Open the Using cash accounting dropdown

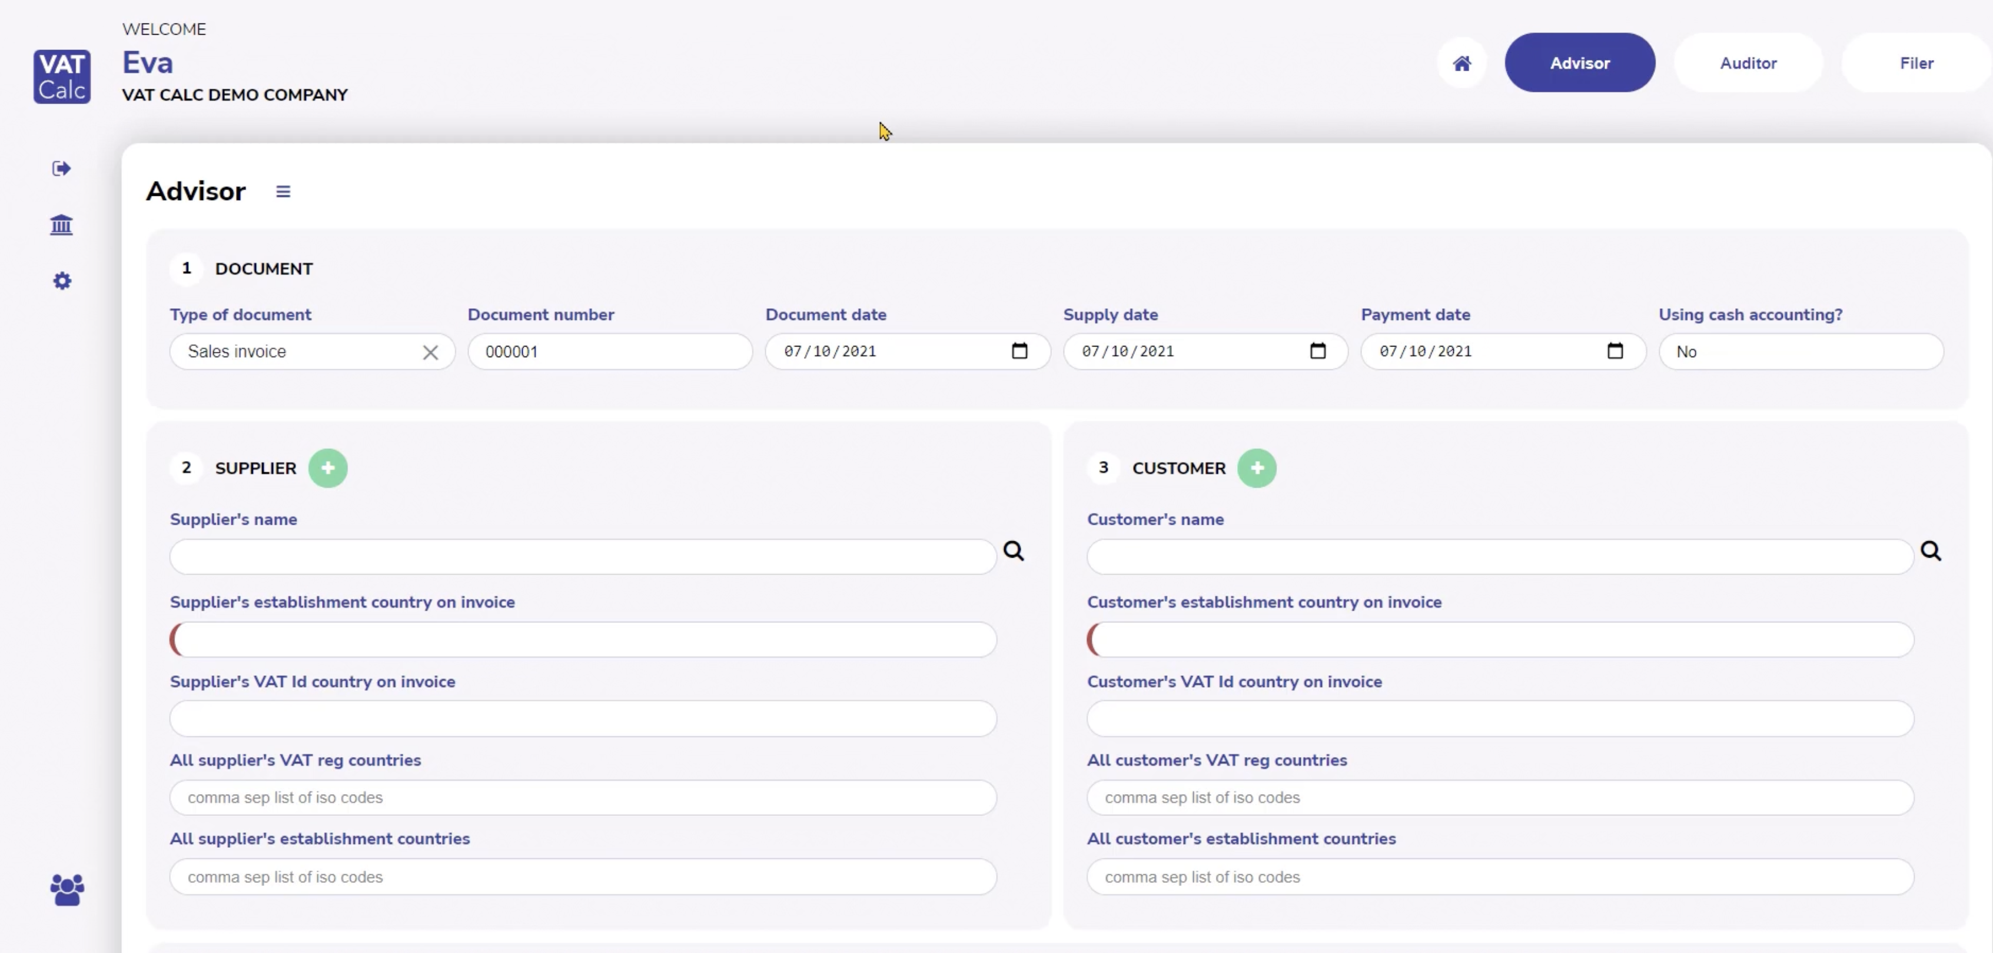pos(1801,352)
